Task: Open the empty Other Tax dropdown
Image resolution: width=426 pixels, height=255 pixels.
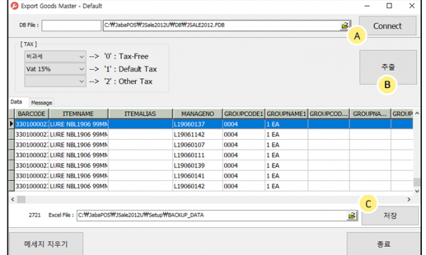Action: tap(55, 81)
